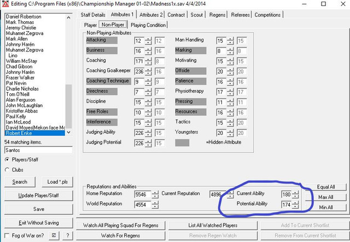350x242 pixels.
Task: Click the checkmark icon button beside Fog of War
Action: pos(54,235)
